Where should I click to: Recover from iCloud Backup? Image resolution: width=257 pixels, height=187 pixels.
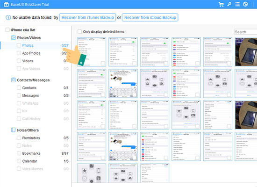(x=150, y=17)
